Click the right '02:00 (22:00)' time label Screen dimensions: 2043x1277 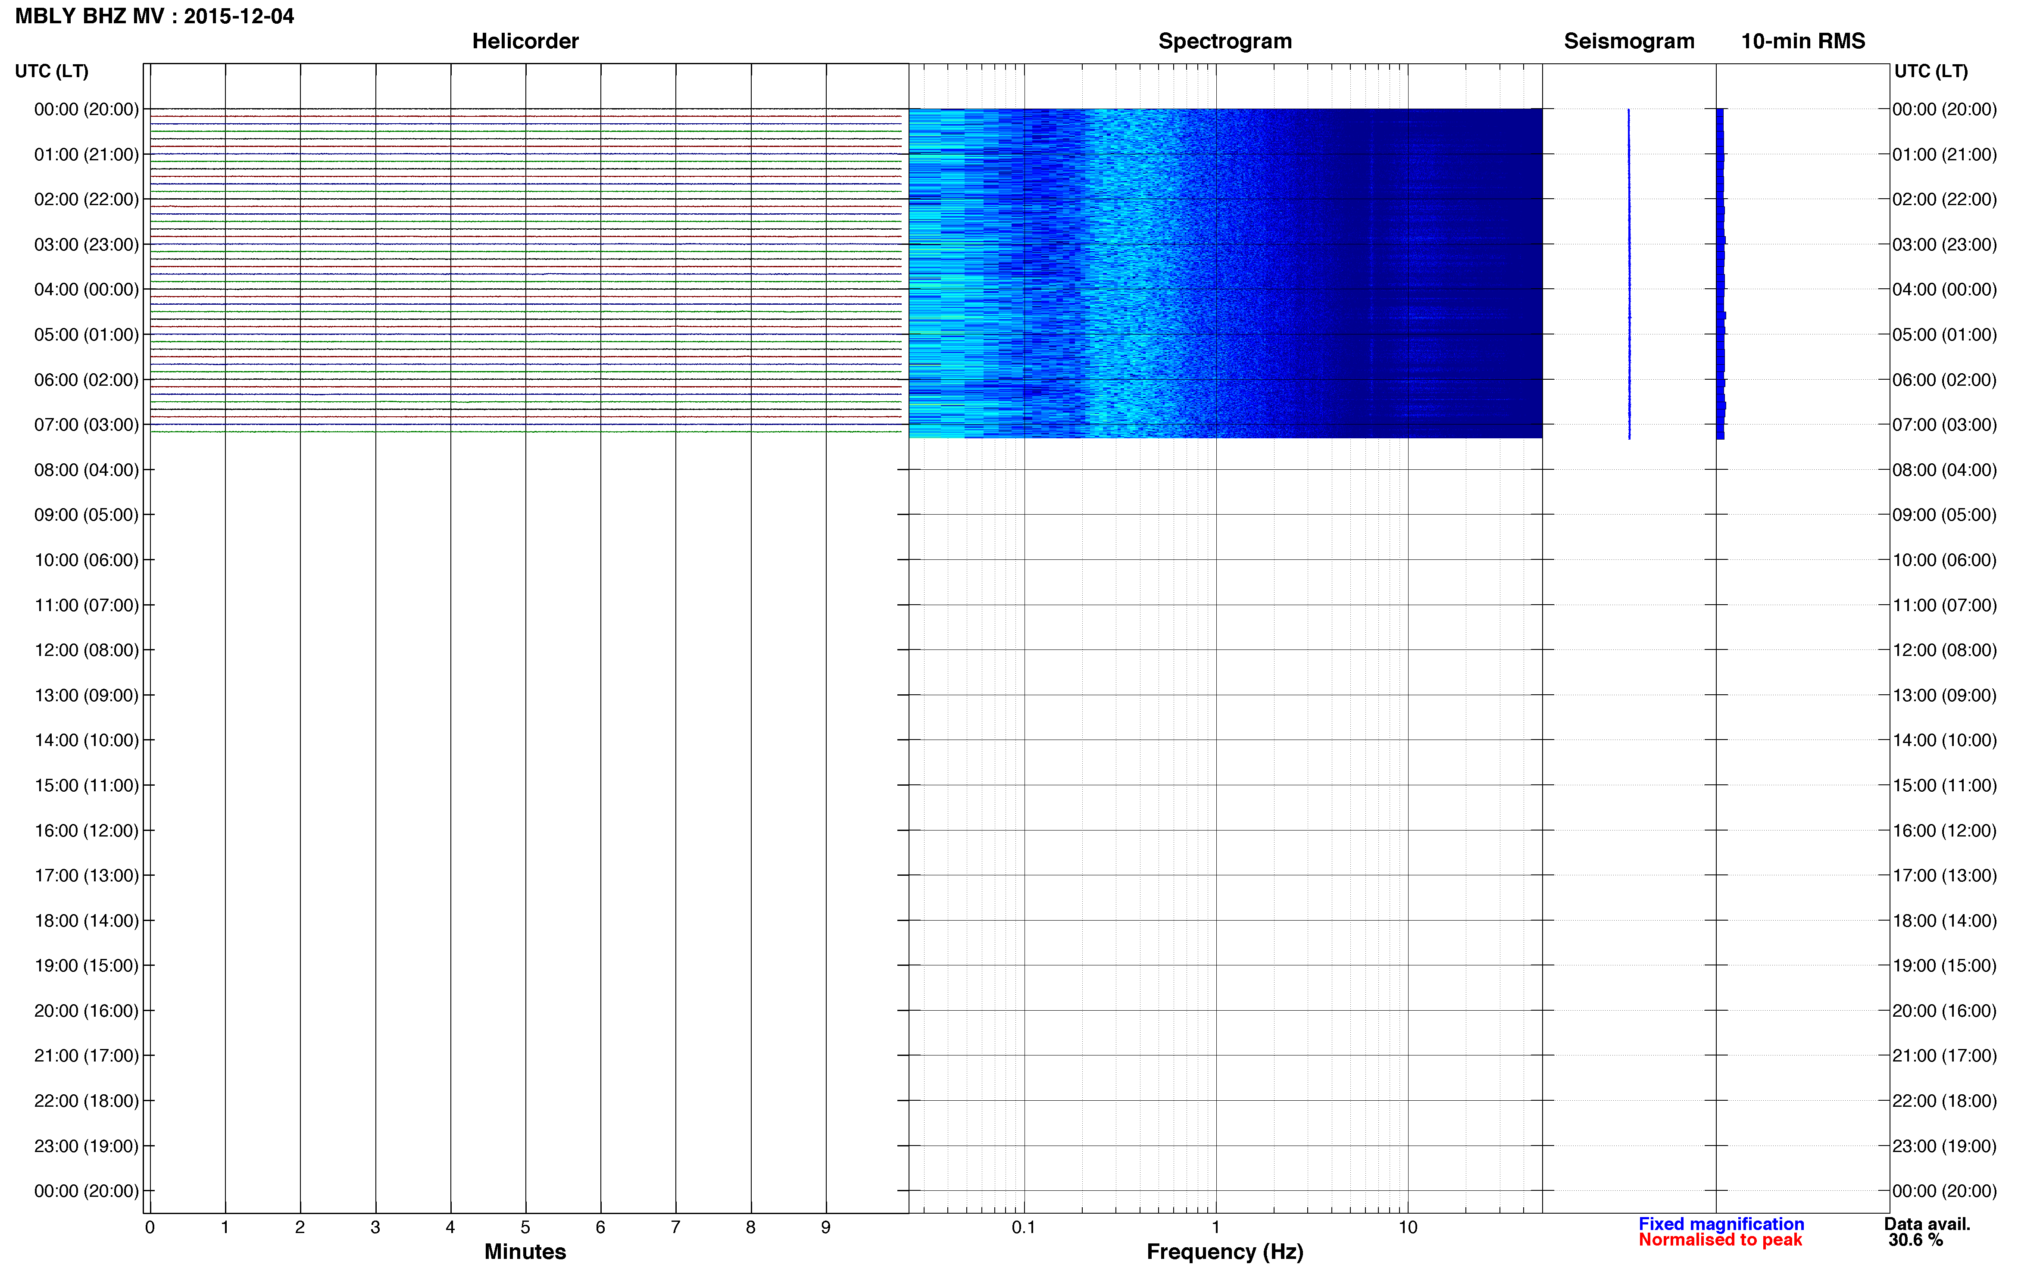coord(1944,199)
